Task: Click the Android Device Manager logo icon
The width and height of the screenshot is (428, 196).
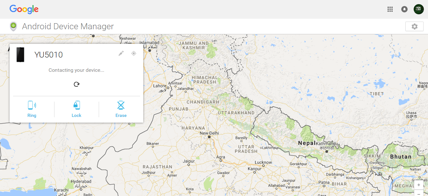Action: (x=13, y=26)
